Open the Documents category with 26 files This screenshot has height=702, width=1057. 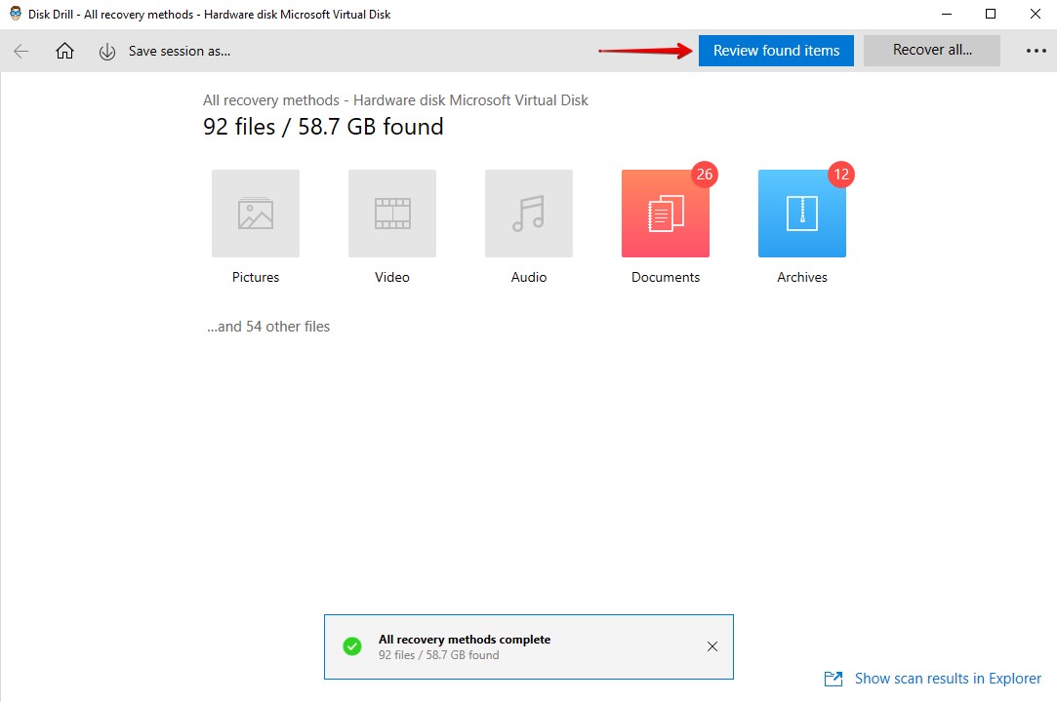(x=666, y=214)
